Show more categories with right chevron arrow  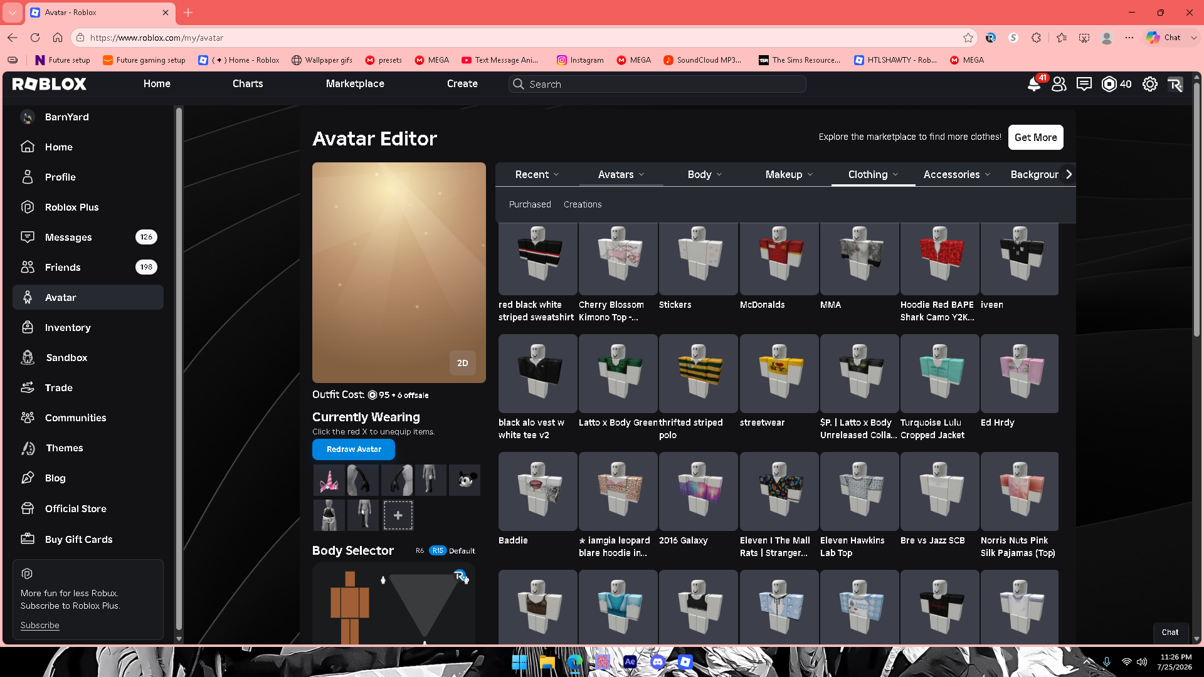click(1069, 174)
